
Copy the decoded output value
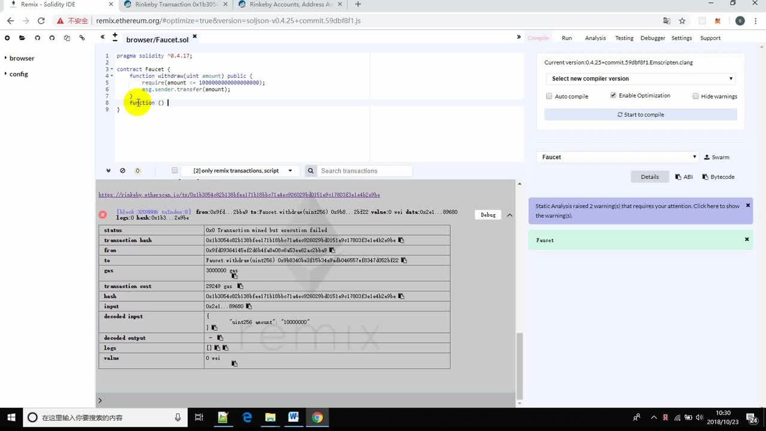[x=220, y=338]
